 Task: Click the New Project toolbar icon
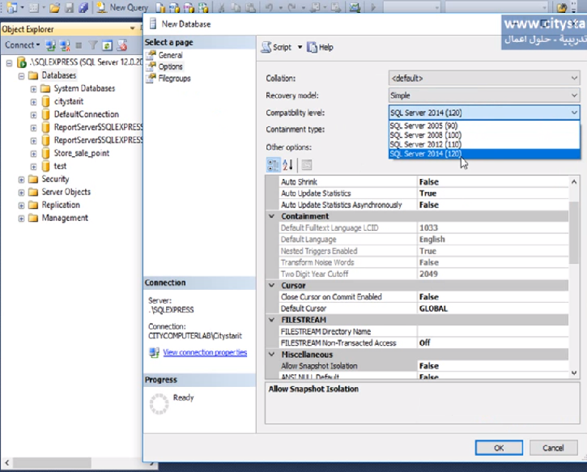(x=11, y=7)
